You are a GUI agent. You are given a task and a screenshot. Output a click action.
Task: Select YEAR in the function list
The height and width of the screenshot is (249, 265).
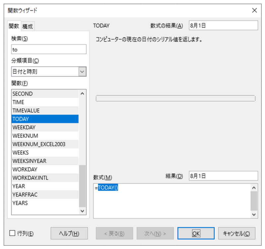pos(45,186)
